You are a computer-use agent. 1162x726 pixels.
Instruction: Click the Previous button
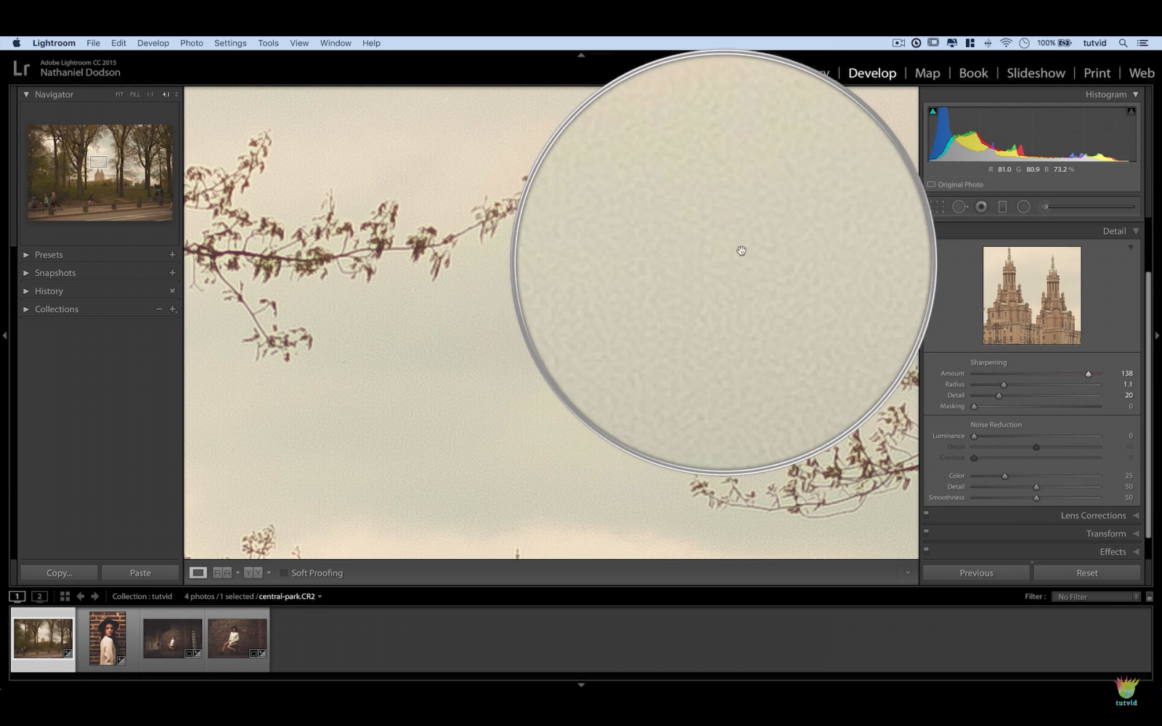point(975,572)
